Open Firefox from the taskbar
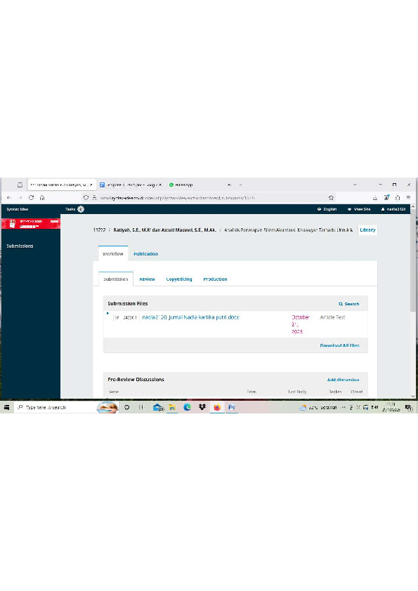418x591 pixels. click(x=217, y=407)
